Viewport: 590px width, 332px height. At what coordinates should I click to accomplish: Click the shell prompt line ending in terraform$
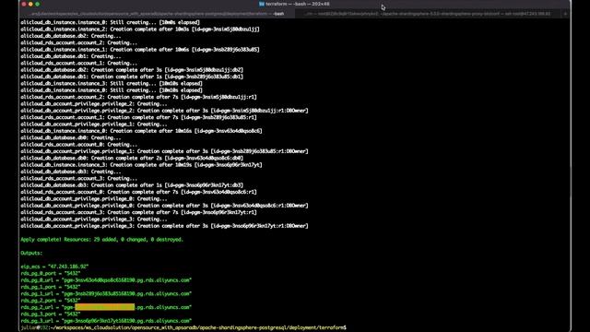click(183, 327)
